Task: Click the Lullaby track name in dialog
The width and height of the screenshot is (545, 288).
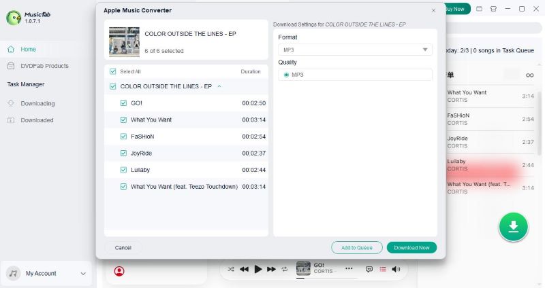Action: pyautogui.click(x=140, y=170)
